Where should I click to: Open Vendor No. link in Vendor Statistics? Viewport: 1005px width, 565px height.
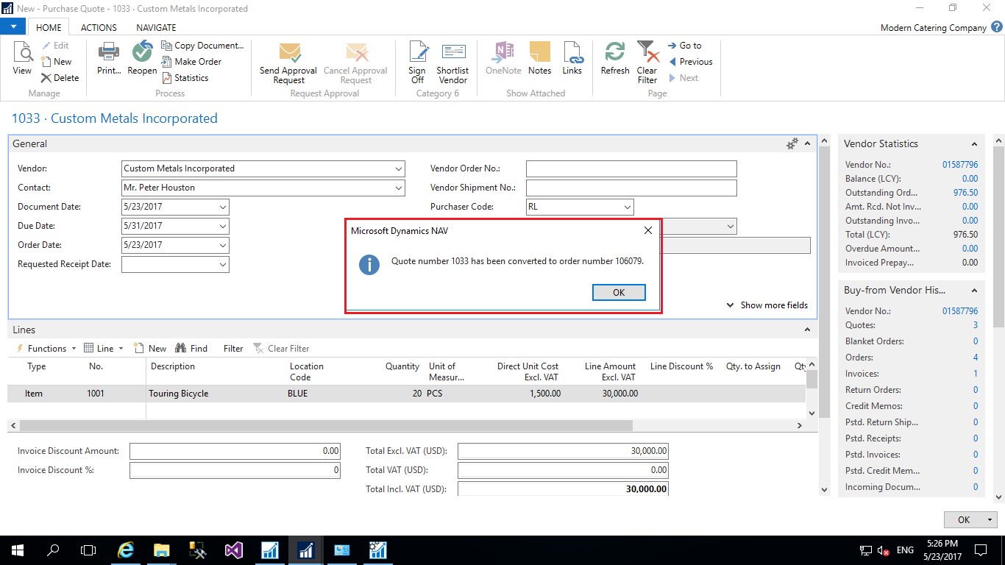point(960,165)
